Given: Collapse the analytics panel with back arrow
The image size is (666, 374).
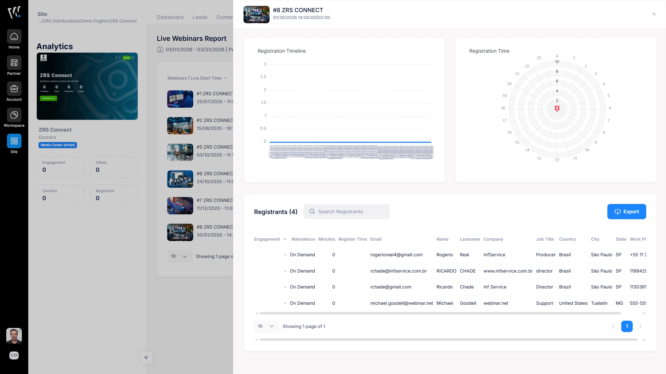Looking at the screenshot, I should [146, 357].
